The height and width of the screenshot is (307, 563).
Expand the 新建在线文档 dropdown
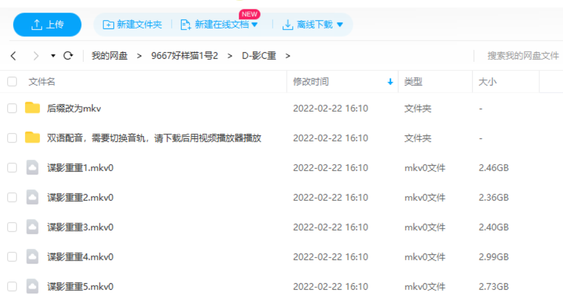(255, 25)
